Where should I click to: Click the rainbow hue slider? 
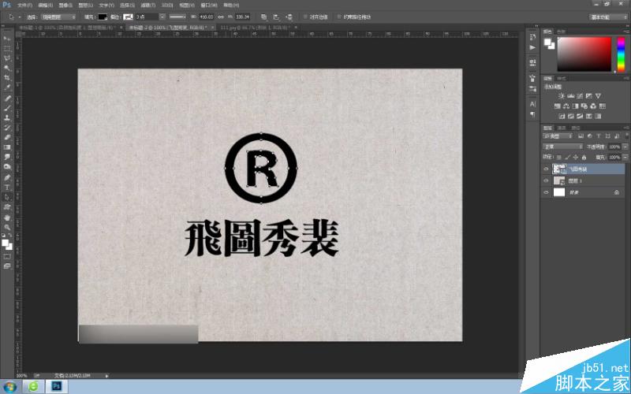621,54
